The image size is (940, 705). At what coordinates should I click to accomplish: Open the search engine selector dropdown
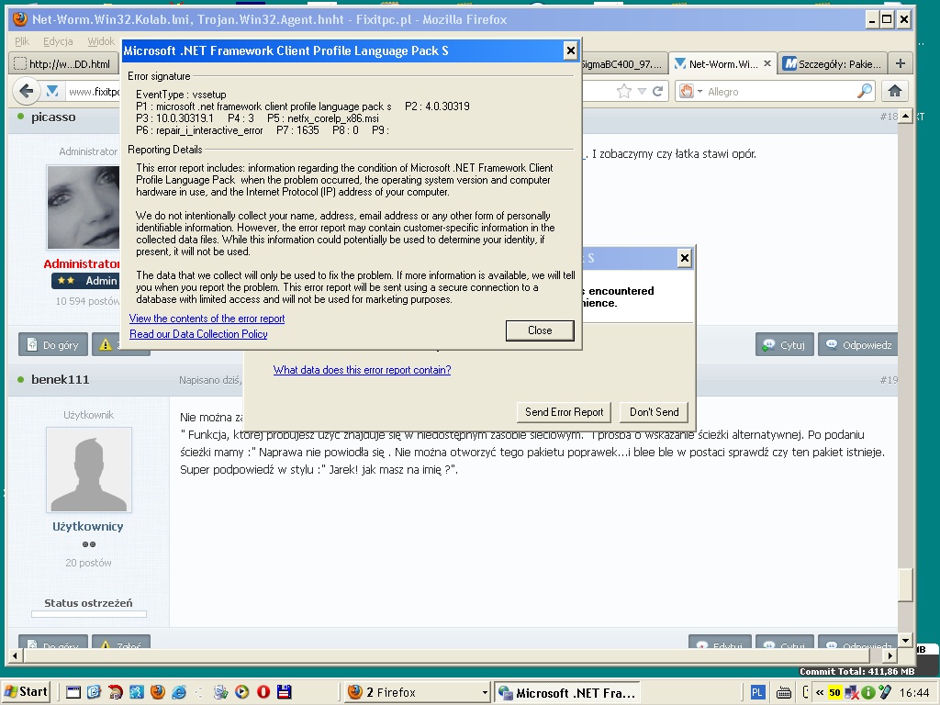tap(690, 91)
